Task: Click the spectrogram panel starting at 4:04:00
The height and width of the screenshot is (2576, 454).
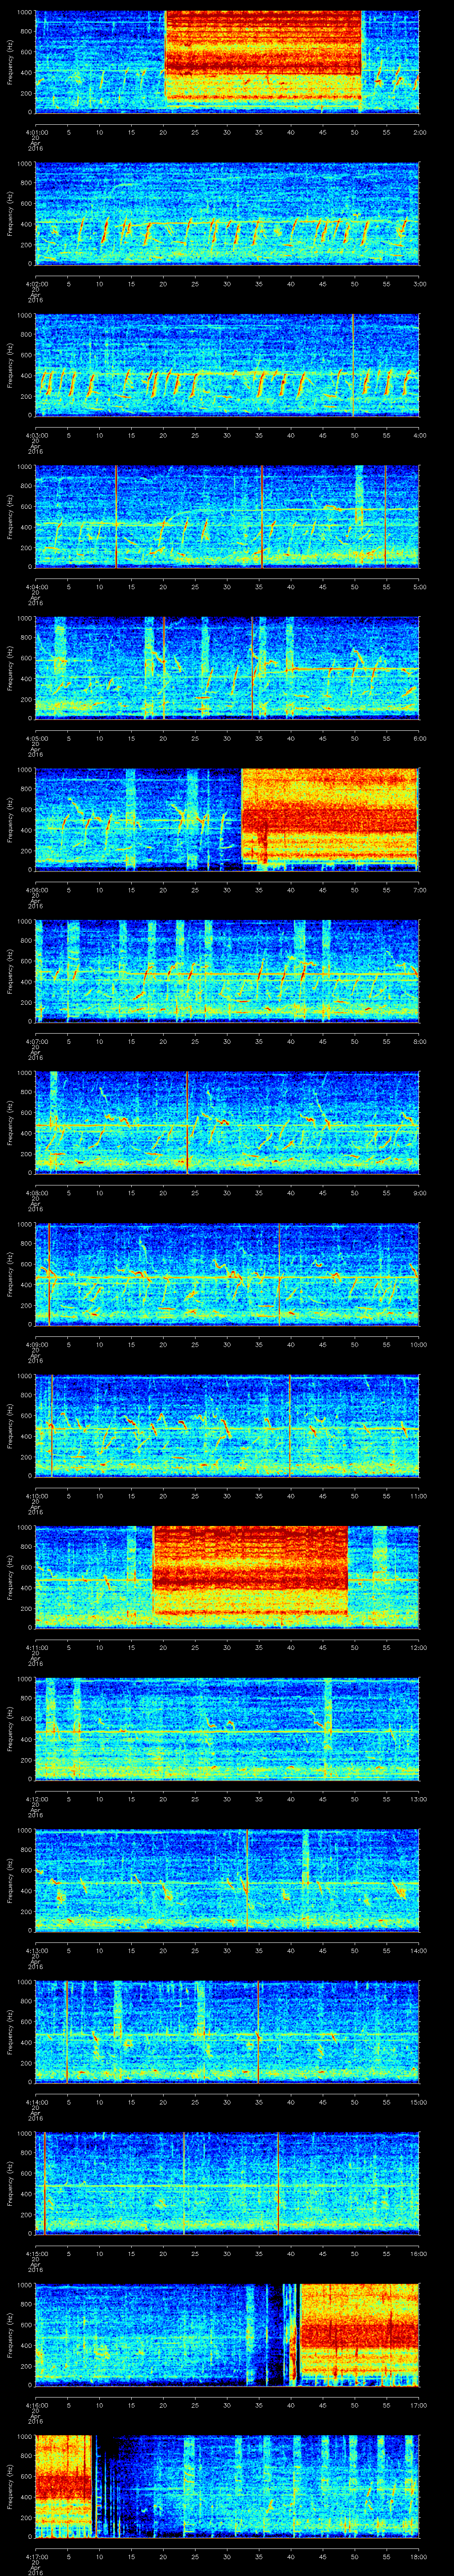Action: click(227, 516)
